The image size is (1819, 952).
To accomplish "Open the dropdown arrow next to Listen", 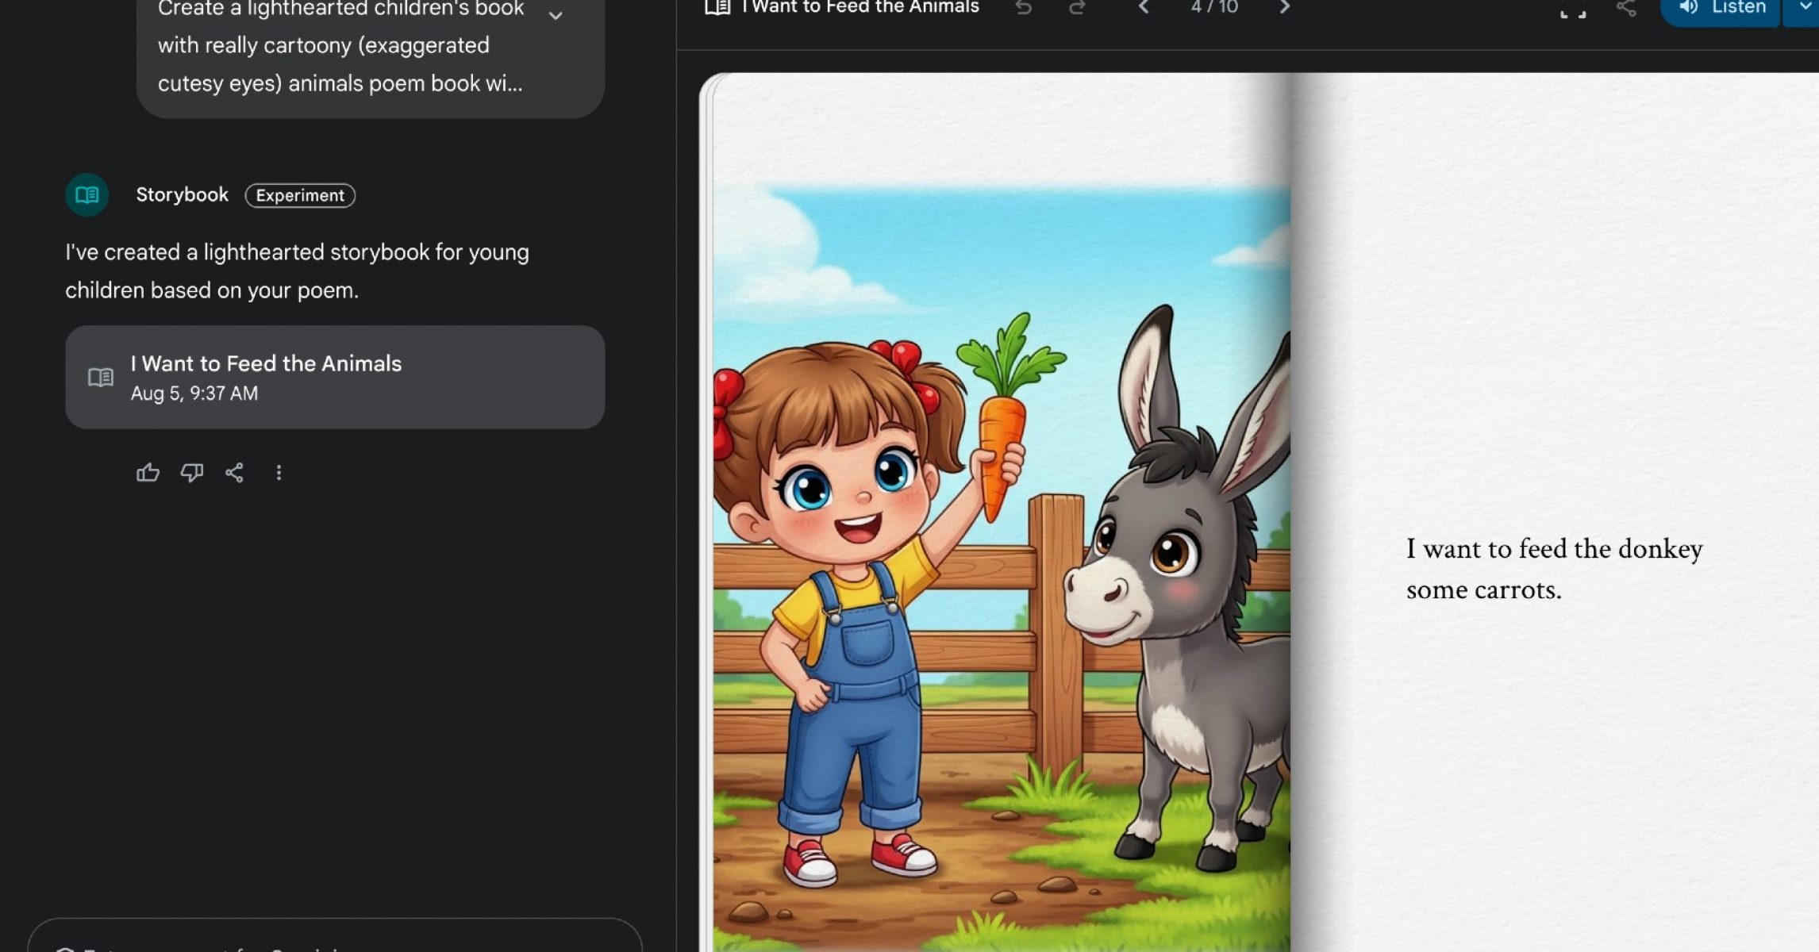I will pyautogui.click(x=1805, y=8).
